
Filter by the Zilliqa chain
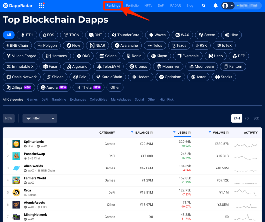click(x=19, y=88)
